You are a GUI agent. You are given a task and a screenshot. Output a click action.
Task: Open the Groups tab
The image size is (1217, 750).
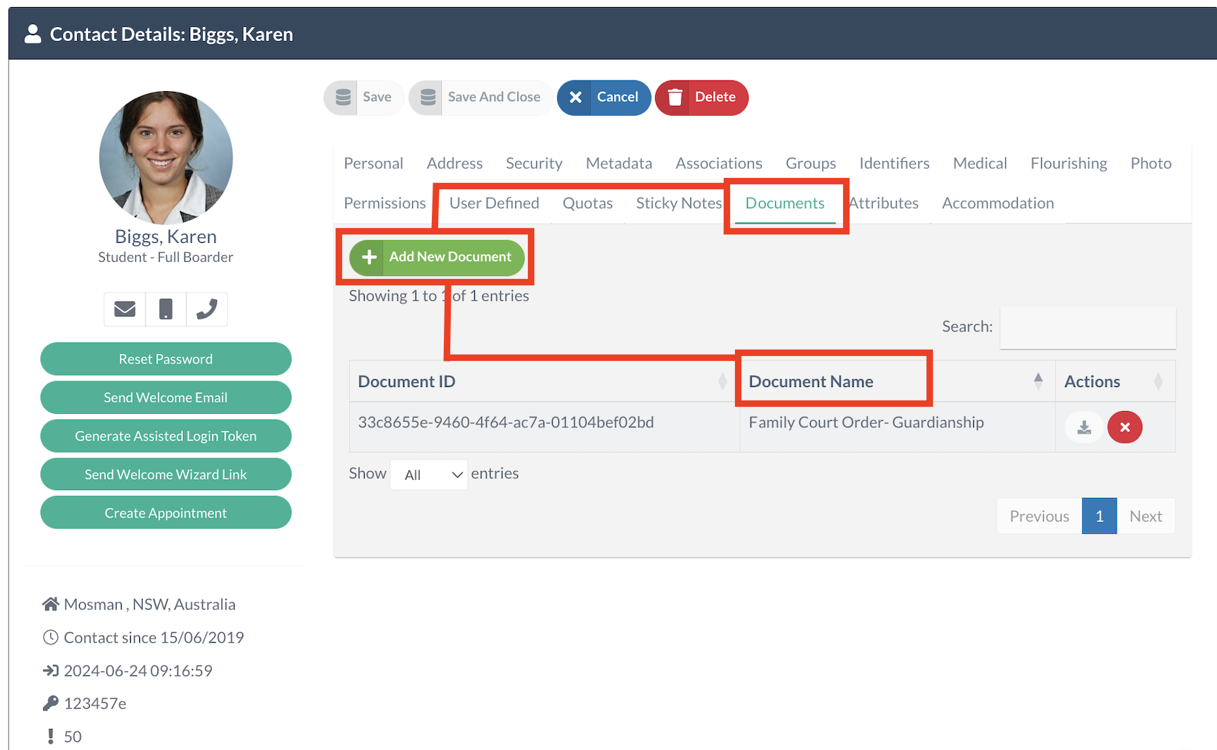[x=811, y=163]
